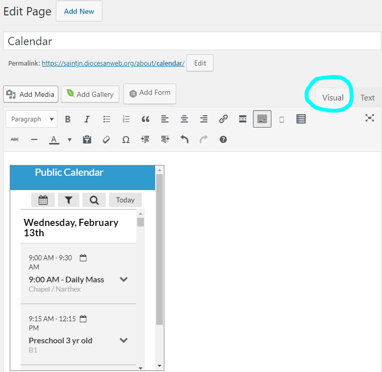Open keyboard shortcuts help icon
This screenshot has width=382, height=372.
[x=223, y=139]
